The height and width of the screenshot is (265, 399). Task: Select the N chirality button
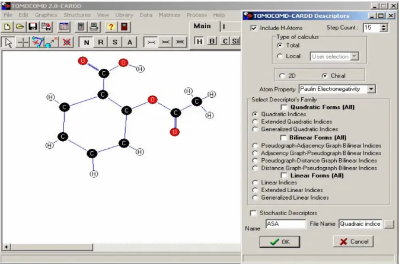(x=87, y=42)
